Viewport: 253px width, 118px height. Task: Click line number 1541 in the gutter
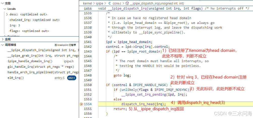88,42
